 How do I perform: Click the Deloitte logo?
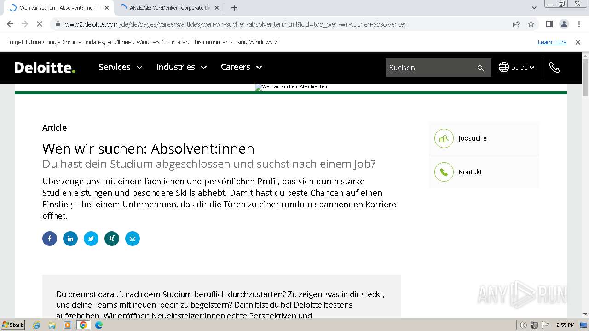tap(45, 68)
